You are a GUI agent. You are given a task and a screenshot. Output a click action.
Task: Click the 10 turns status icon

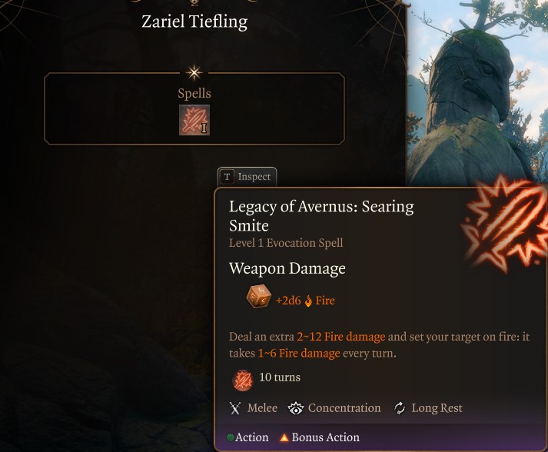(243, 380)
